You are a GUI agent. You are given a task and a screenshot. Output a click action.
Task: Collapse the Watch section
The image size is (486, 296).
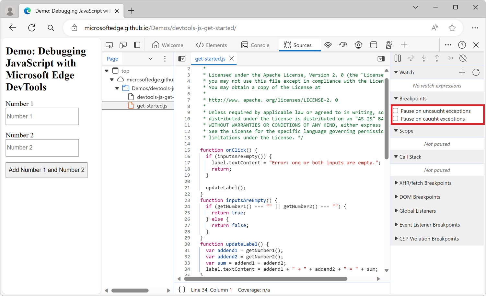click(x=406, y=72)
